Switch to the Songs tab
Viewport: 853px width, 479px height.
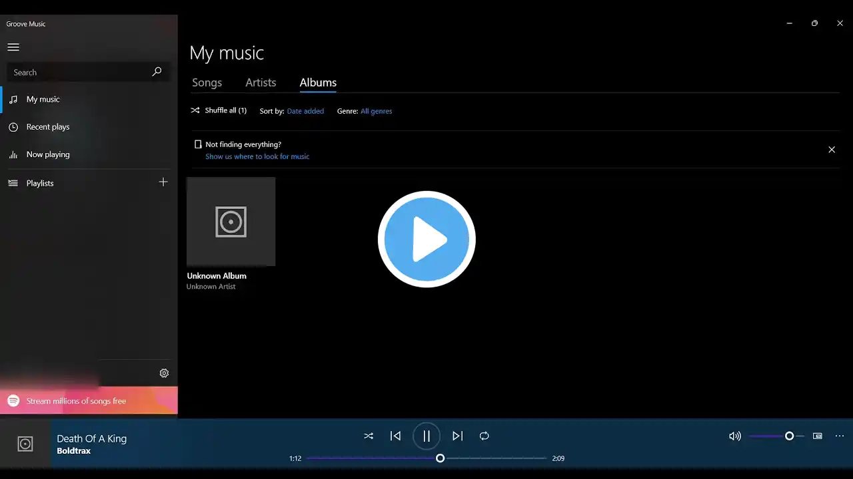tap(207, 82)
